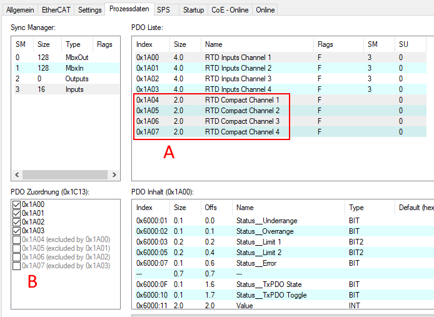
Task: Open the Allgemein tab
Action: coord(20,10)
